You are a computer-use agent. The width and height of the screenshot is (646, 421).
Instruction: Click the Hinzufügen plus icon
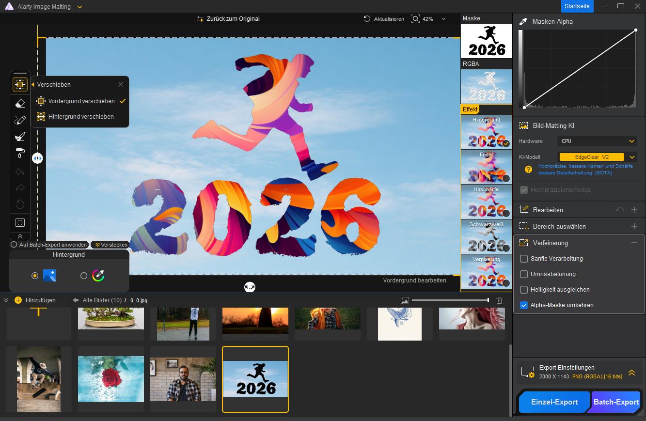coord(18,300)
